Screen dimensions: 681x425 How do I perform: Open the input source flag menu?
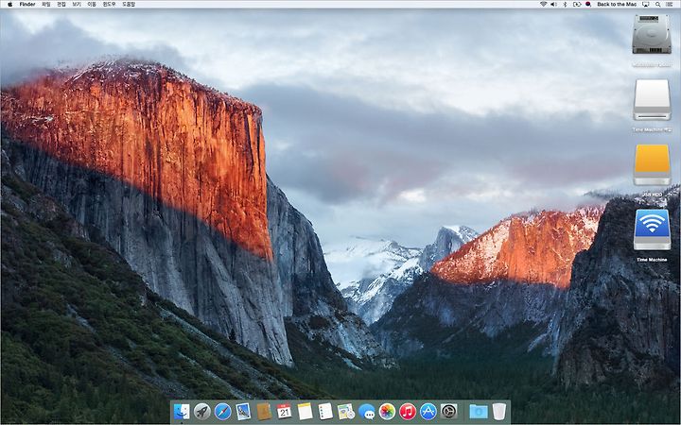pos(588,4)
